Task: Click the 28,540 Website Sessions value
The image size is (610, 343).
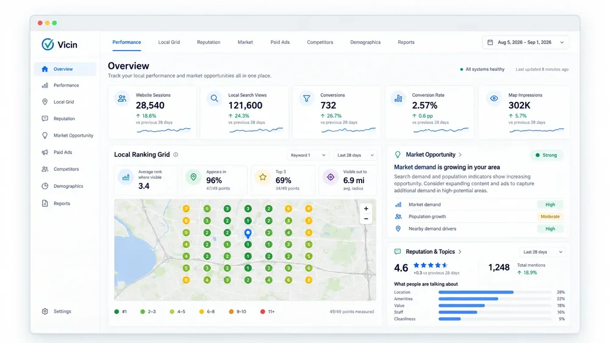Action: tap(150, 106)
